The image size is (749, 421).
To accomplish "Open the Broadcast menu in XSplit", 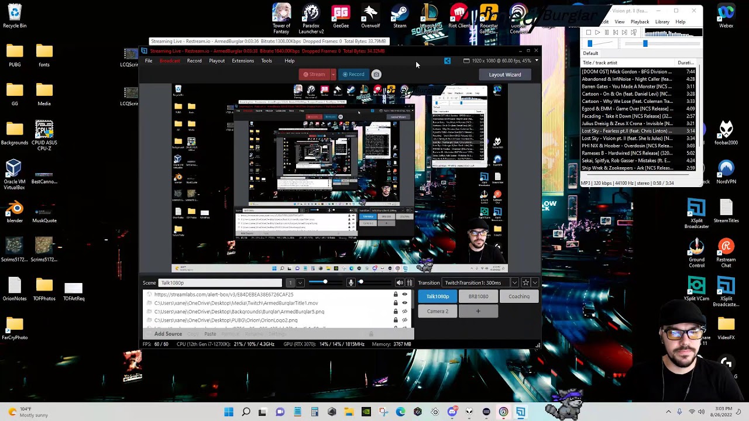I will coord(170,61).
